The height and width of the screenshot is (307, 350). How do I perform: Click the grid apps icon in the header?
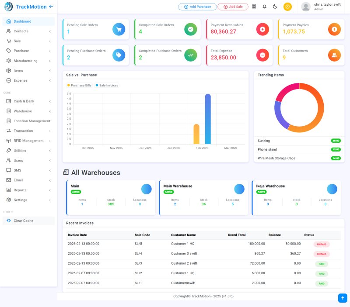pos(255,7)
